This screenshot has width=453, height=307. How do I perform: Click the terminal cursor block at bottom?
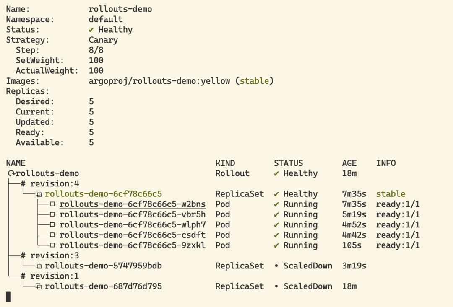tap(8, 297)
